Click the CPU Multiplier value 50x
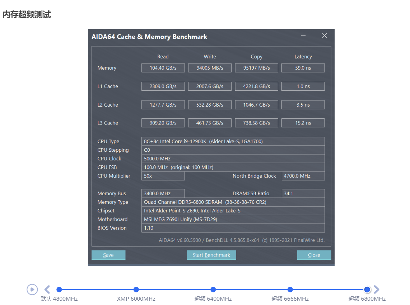This screenshot has height=305, width=410. point(163,176)
